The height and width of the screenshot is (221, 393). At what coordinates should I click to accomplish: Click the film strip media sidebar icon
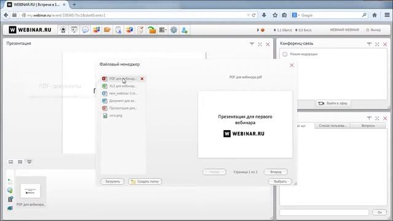[10, 199]
